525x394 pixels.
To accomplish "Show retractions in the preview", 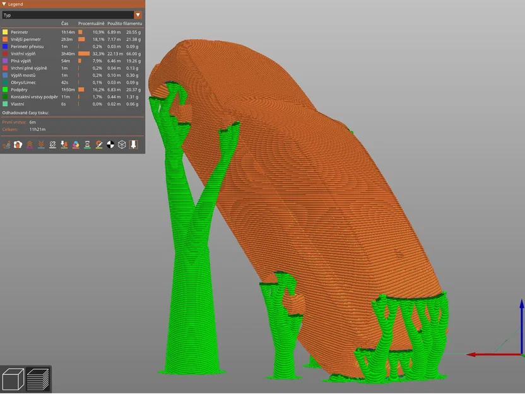I will point(30,144).
